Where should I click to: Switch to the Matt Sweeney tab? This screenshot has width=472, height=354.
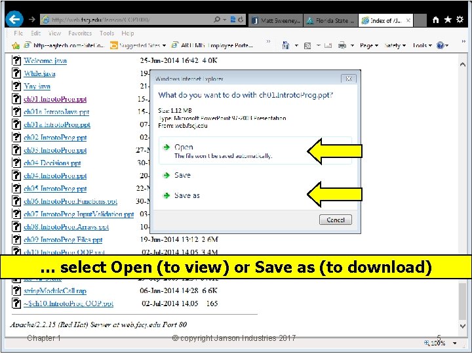pos(276,20)
